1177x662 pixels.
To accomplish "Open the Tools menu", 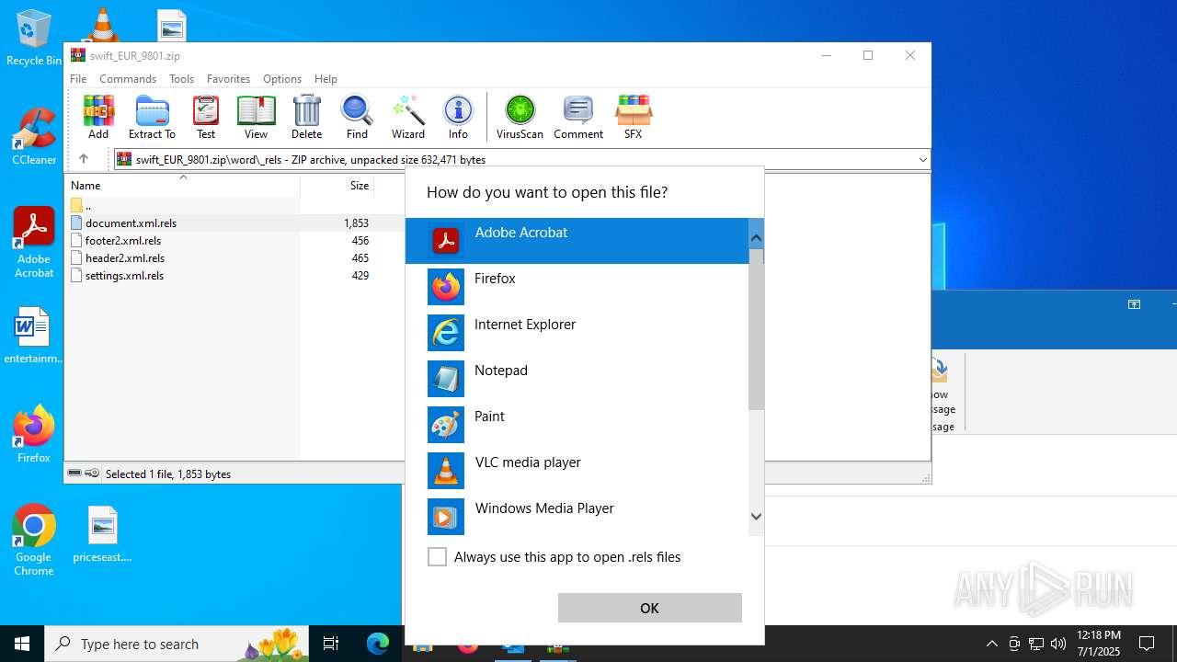I will pos(181,79).
